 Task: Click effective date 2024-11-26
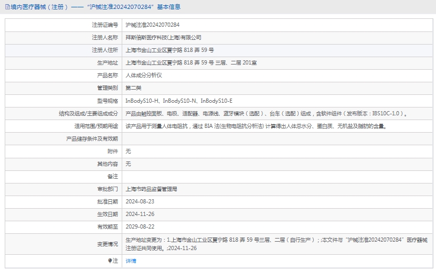click(x=140, y=214)
